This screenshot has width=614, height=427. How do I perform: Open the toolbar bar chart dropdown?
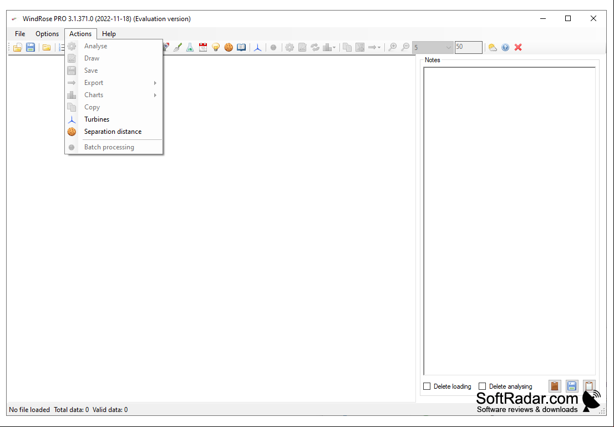point(329,47)
